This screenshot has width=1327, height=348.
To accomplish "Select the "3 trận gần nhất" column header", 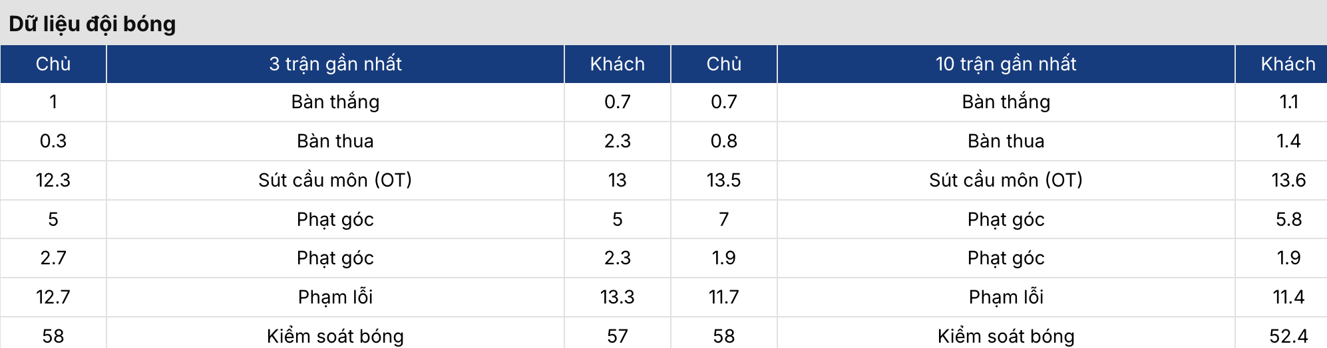I will (x=335, y=64).
